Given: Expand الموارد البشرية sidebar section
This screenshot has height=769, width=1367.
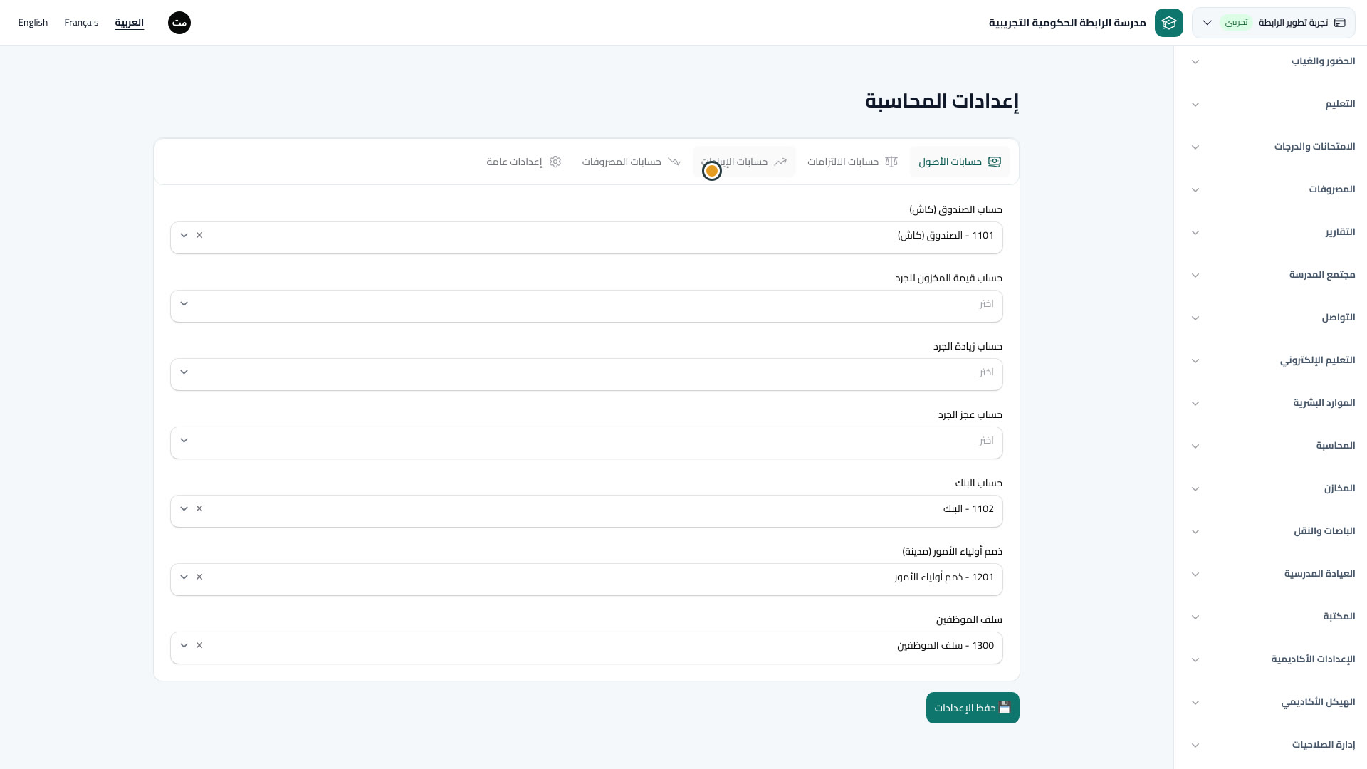Looking at the screenshot, I should coord(1273,403).
